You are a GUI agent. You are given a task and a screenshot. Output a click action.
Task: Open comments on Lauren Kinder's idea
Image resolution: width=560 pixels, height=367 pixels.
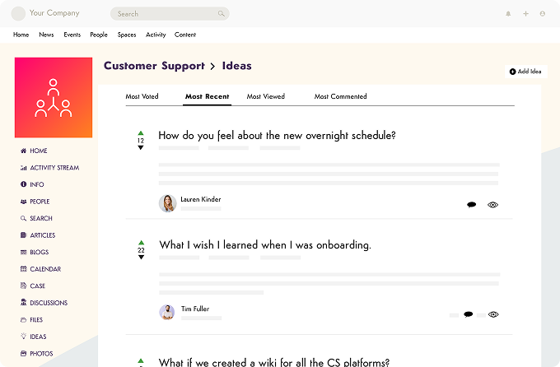(472, 204)
